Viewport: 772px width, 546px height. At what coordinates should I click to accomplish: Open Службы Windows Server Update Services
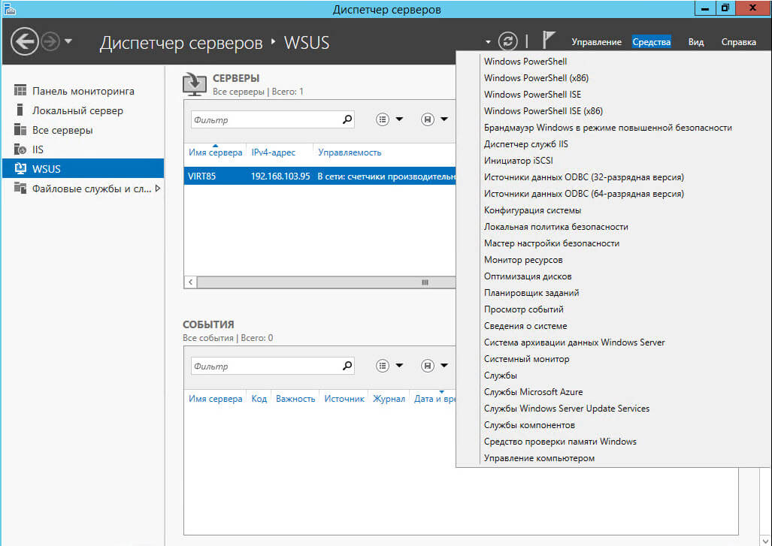(x=566, y=409)
